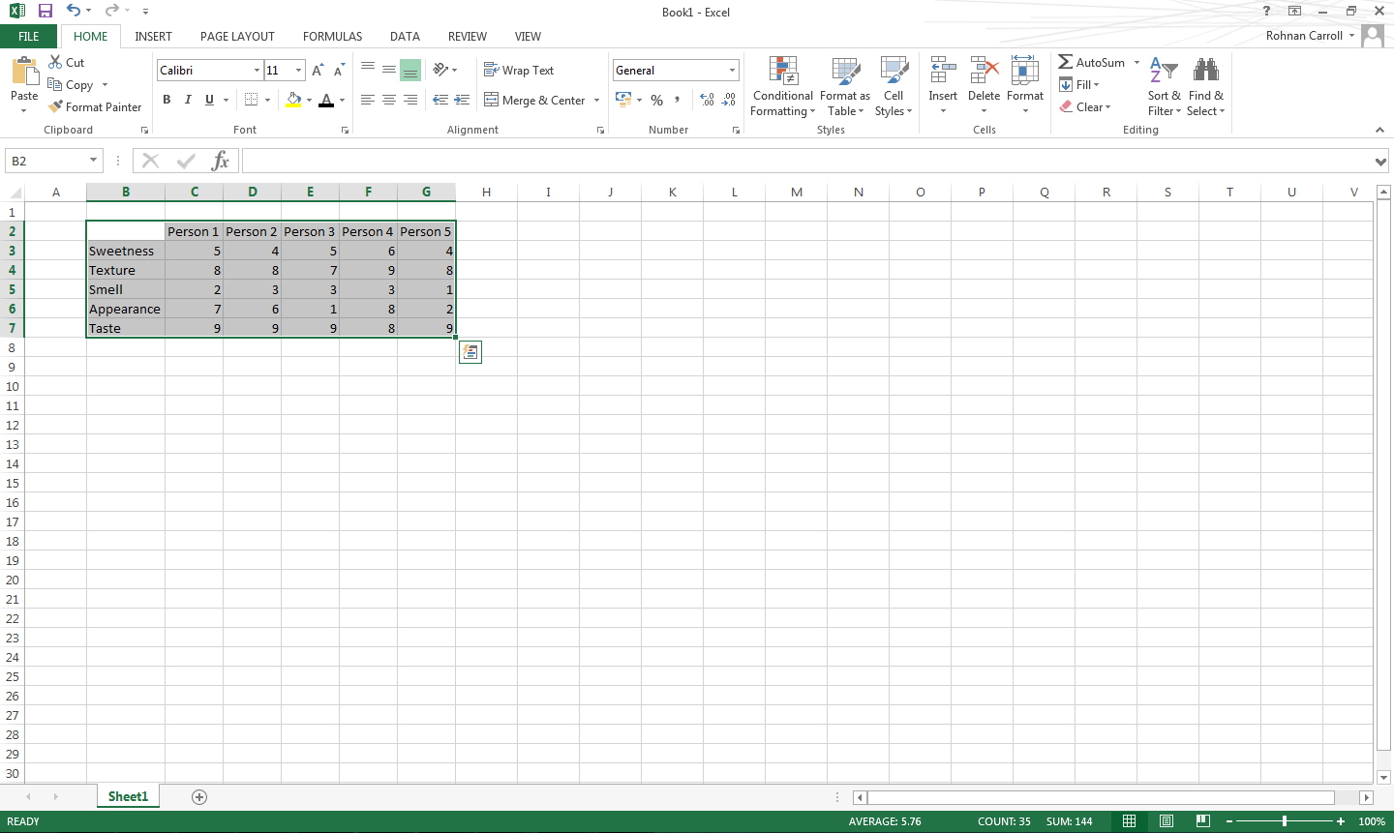Center text horizontally
The image size is (1394, 833).
click(389, 100)
